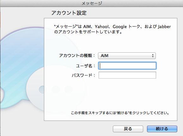Click the description line mentioning Google トーク

(113, 27)
